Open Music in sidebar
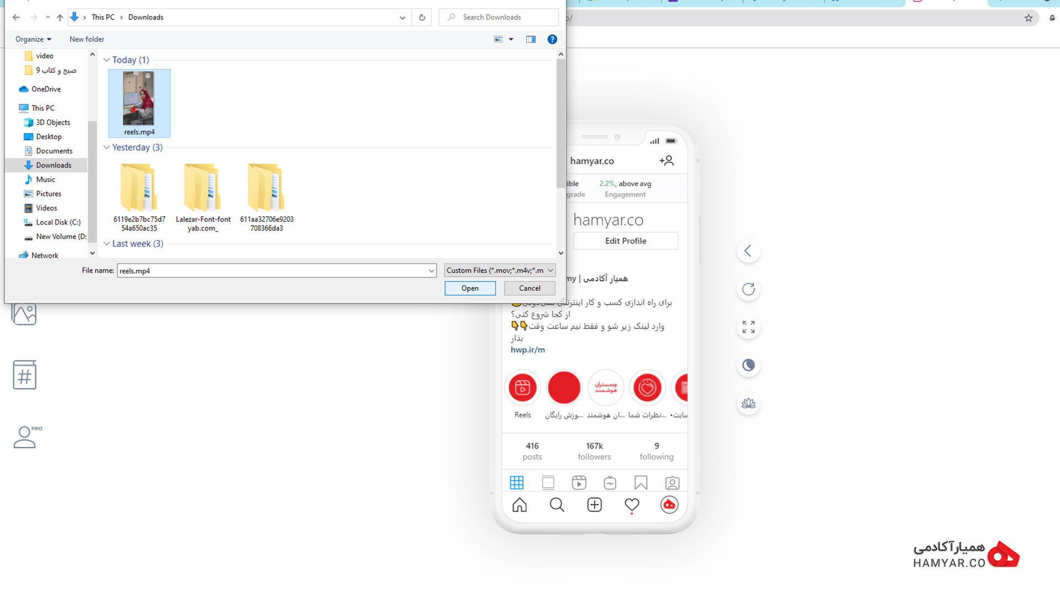 (x=45, y=179)
